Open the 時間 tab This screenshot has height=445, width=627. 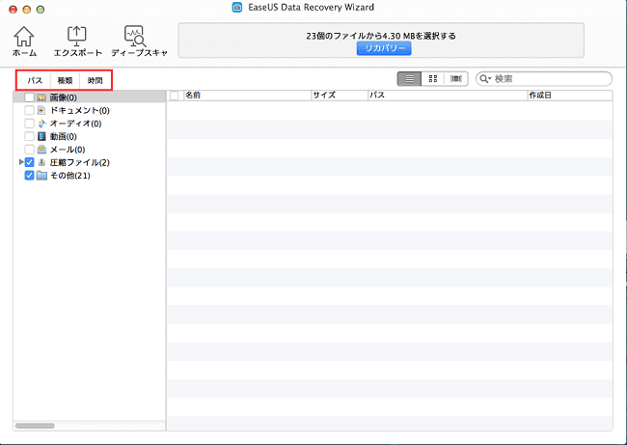(95, 80)
